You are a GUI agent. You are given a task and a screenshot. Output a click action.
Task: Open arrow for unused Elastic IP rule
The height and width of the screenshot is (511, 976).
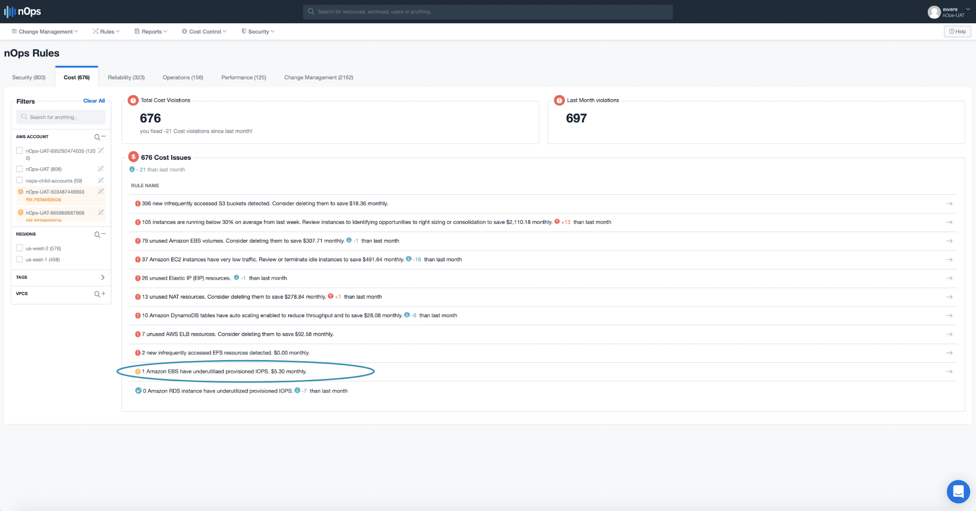pyautogui.click(x=949, y=278)
